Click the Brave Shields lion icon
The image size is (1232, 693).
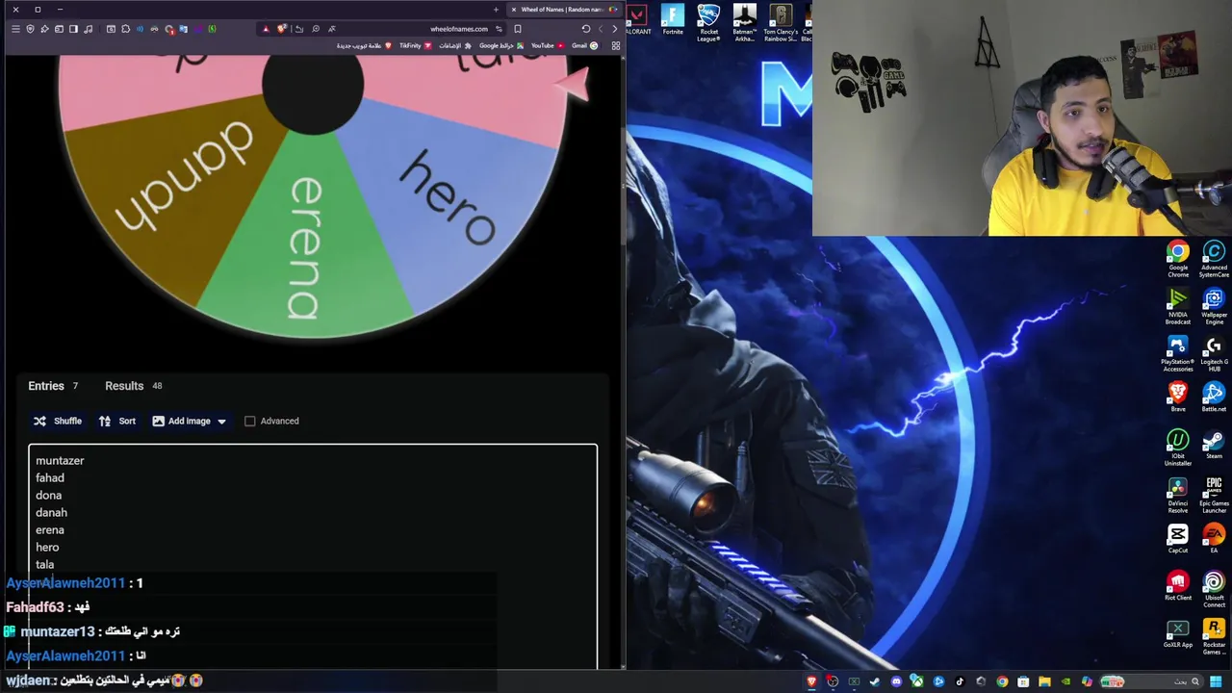[281, 29]
